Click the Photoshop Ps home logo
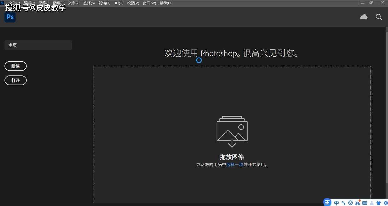This screenshot has height=206, width=388. tap(10, 17)
